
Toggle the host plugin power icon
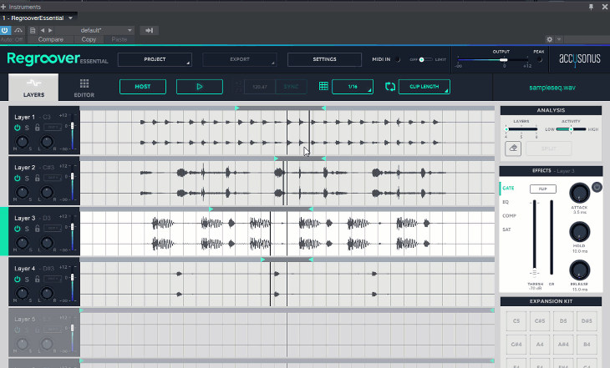(x=5, y=30)
